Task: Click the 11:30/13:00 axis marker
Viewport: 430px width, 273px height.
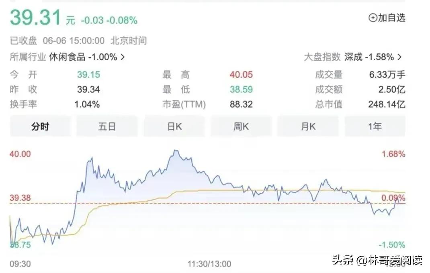Action: point(209,264)
